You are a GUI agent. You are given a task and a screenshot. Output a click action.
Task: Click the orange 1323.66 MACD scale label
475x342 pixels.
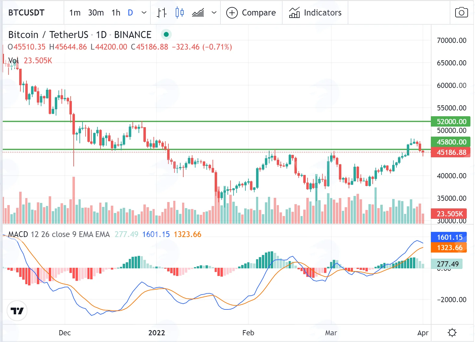pos(449,247)
